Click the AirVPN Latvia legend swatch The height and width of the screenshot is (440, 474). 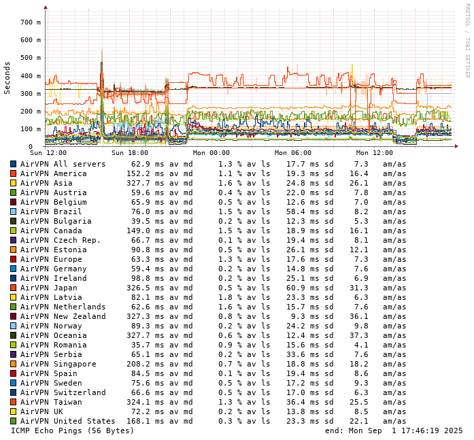point(14,297)
